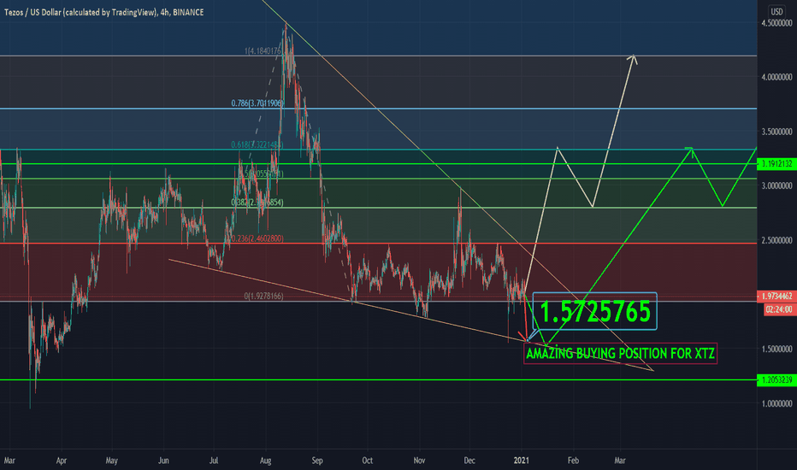Click the 0(1.9278166) Fibonacci label
797x470 pixels.
(x=263, y=296)
